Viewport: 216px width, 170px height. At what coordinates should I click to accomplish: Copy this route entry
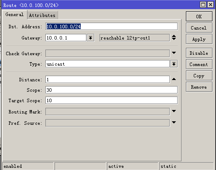click(199, 76)
